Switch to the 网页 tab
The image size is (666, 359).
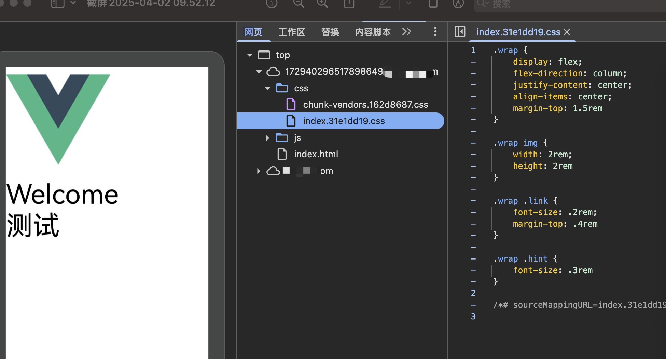pos(253,32)
